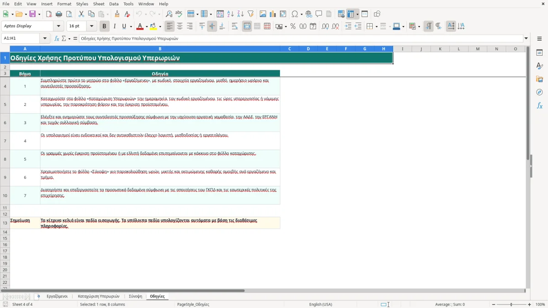Open the sidebar Navigator panel
Viewport: 548px width, 308px height.
pos(539,92)
